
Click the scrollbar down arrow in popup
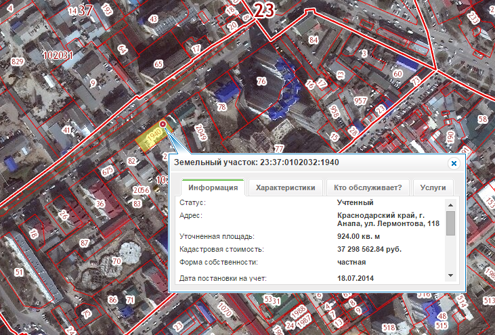tap(450, 275)
